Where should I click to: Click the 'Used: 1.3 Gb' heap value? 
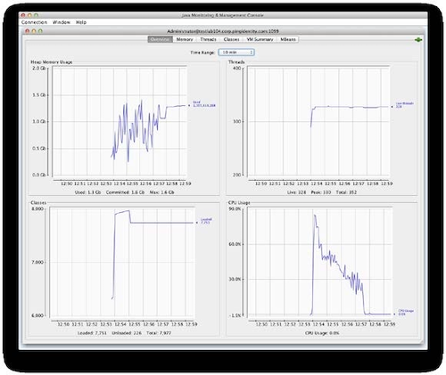tap(87, 192)
